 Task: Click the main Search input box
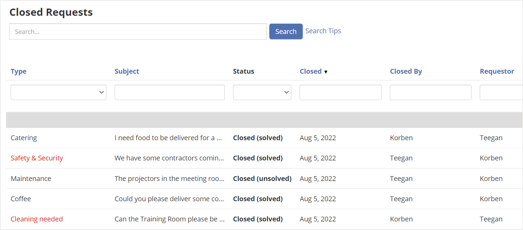[x=138, y=31]
